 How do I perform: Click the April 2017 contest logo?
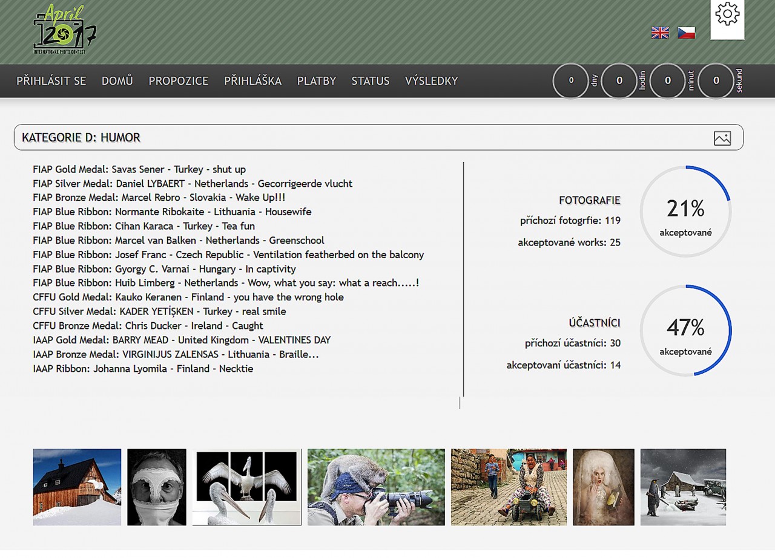click(x=64, y=30)
